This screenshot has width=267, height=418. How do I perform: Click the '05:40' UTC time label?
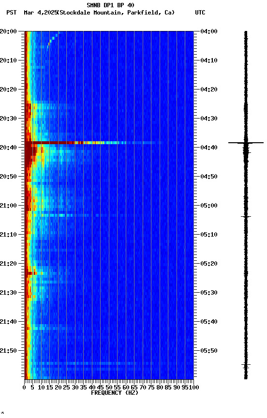pyautogui.click(x=209, y=322)
